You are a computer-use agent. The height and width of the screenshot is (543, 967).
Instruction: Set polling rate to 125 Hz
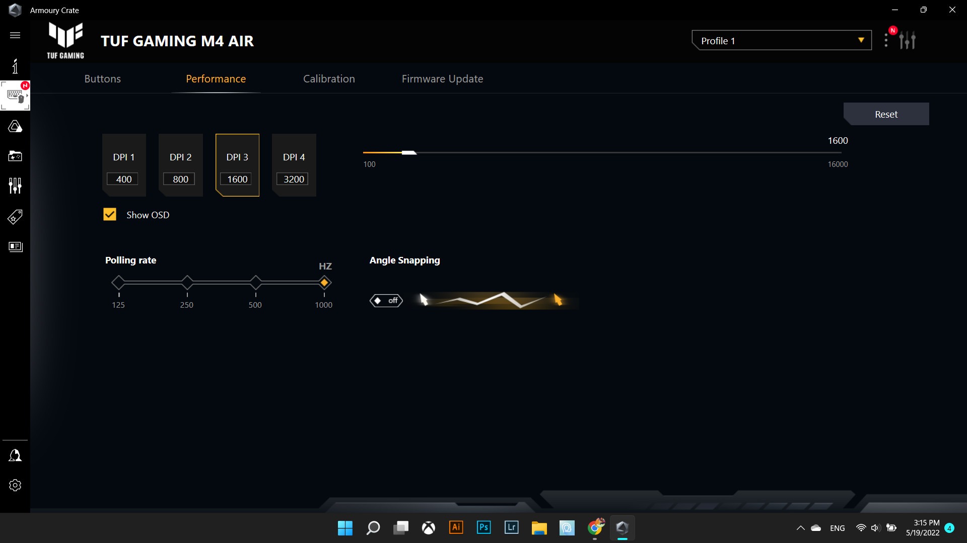tap(118, 283)
